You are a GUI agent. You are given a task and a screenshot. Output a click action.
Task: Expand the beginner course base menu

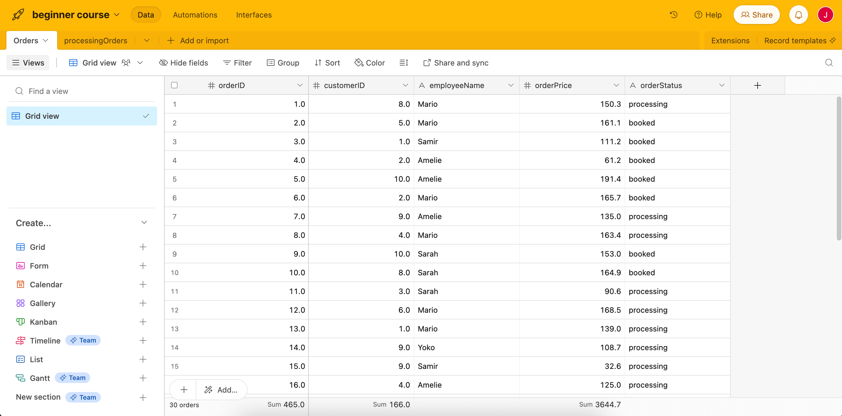click(117, 15)
